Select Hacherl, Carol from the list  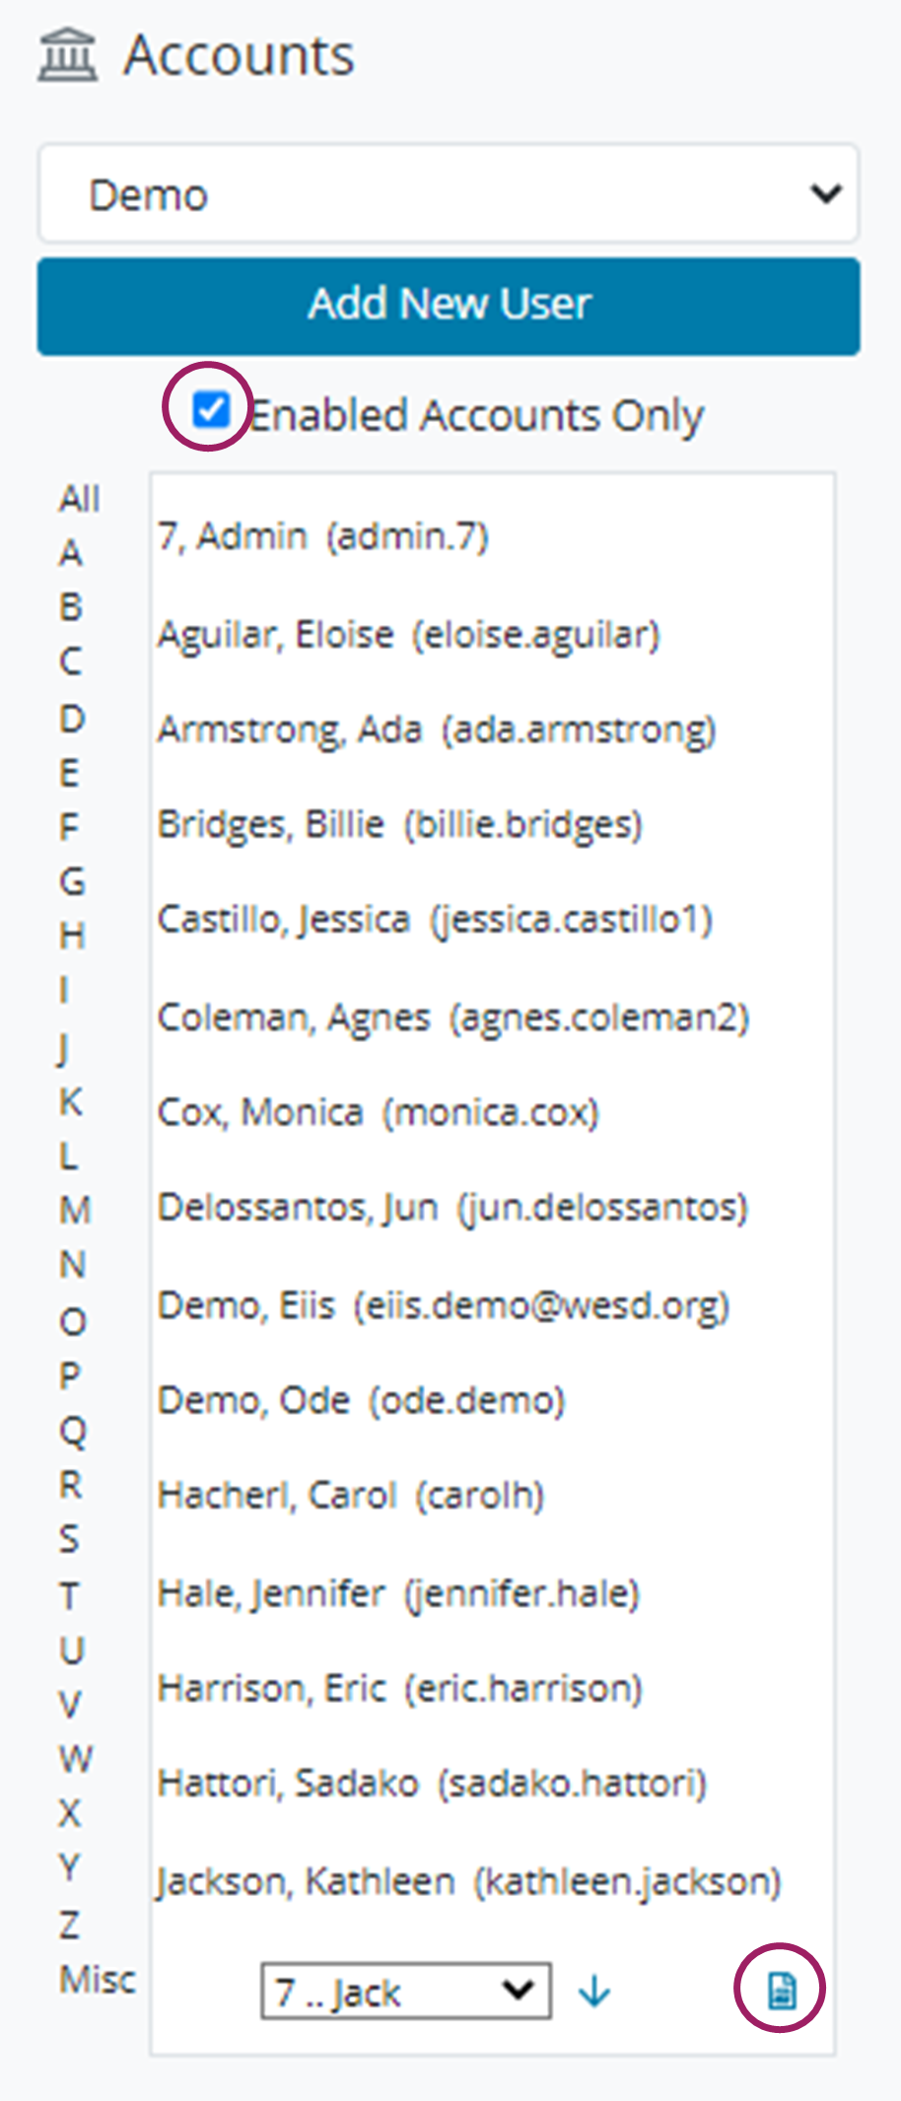tap(351, 1495)
